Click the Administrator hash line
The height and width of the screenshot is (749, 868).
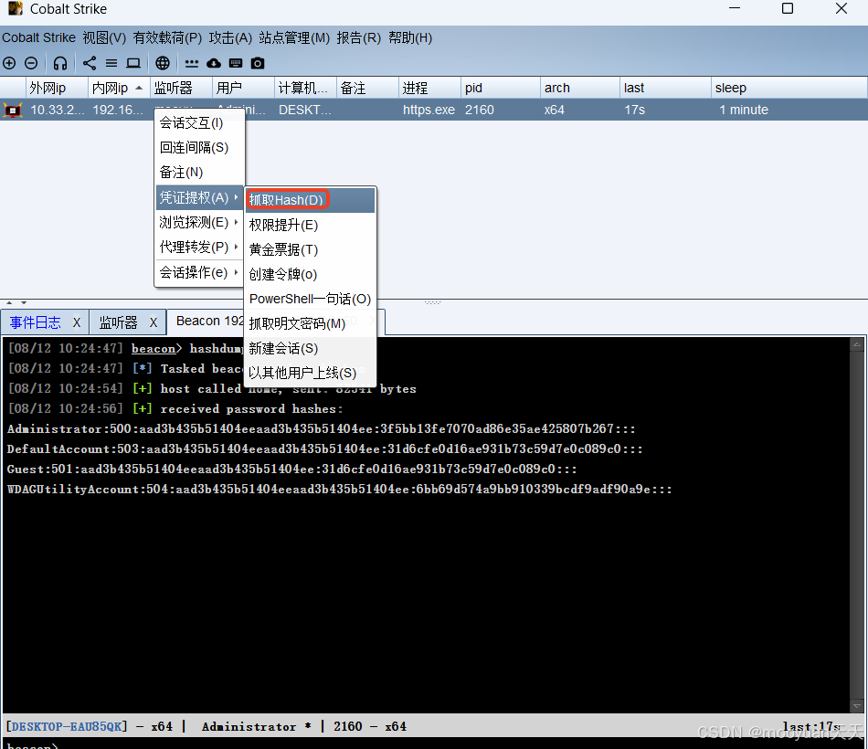321,429
